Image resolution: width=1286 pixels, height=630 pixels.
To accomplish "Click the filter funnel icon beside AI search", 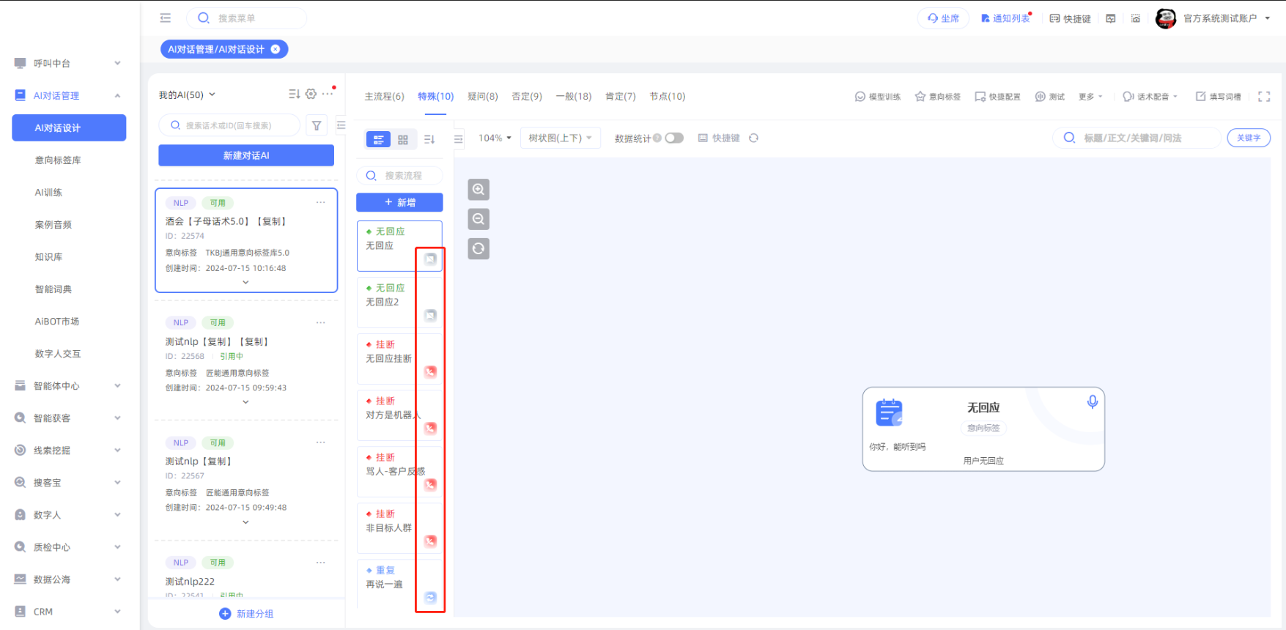I will pos(317,126).
